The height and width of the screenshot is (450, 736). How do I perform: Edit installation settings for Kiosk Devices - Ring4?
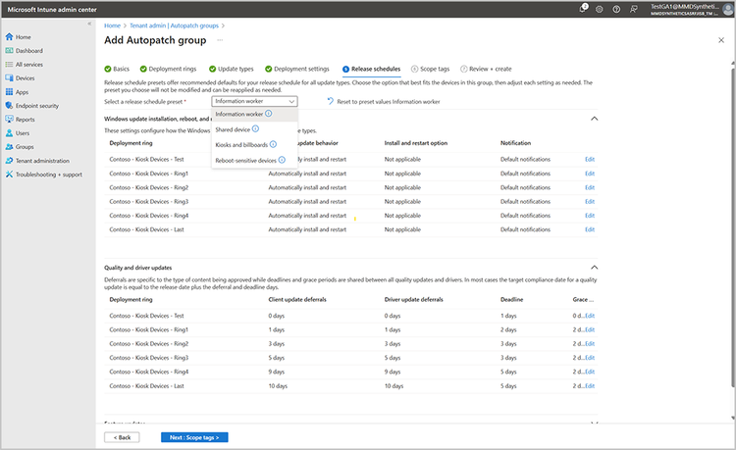coord(590,216)
